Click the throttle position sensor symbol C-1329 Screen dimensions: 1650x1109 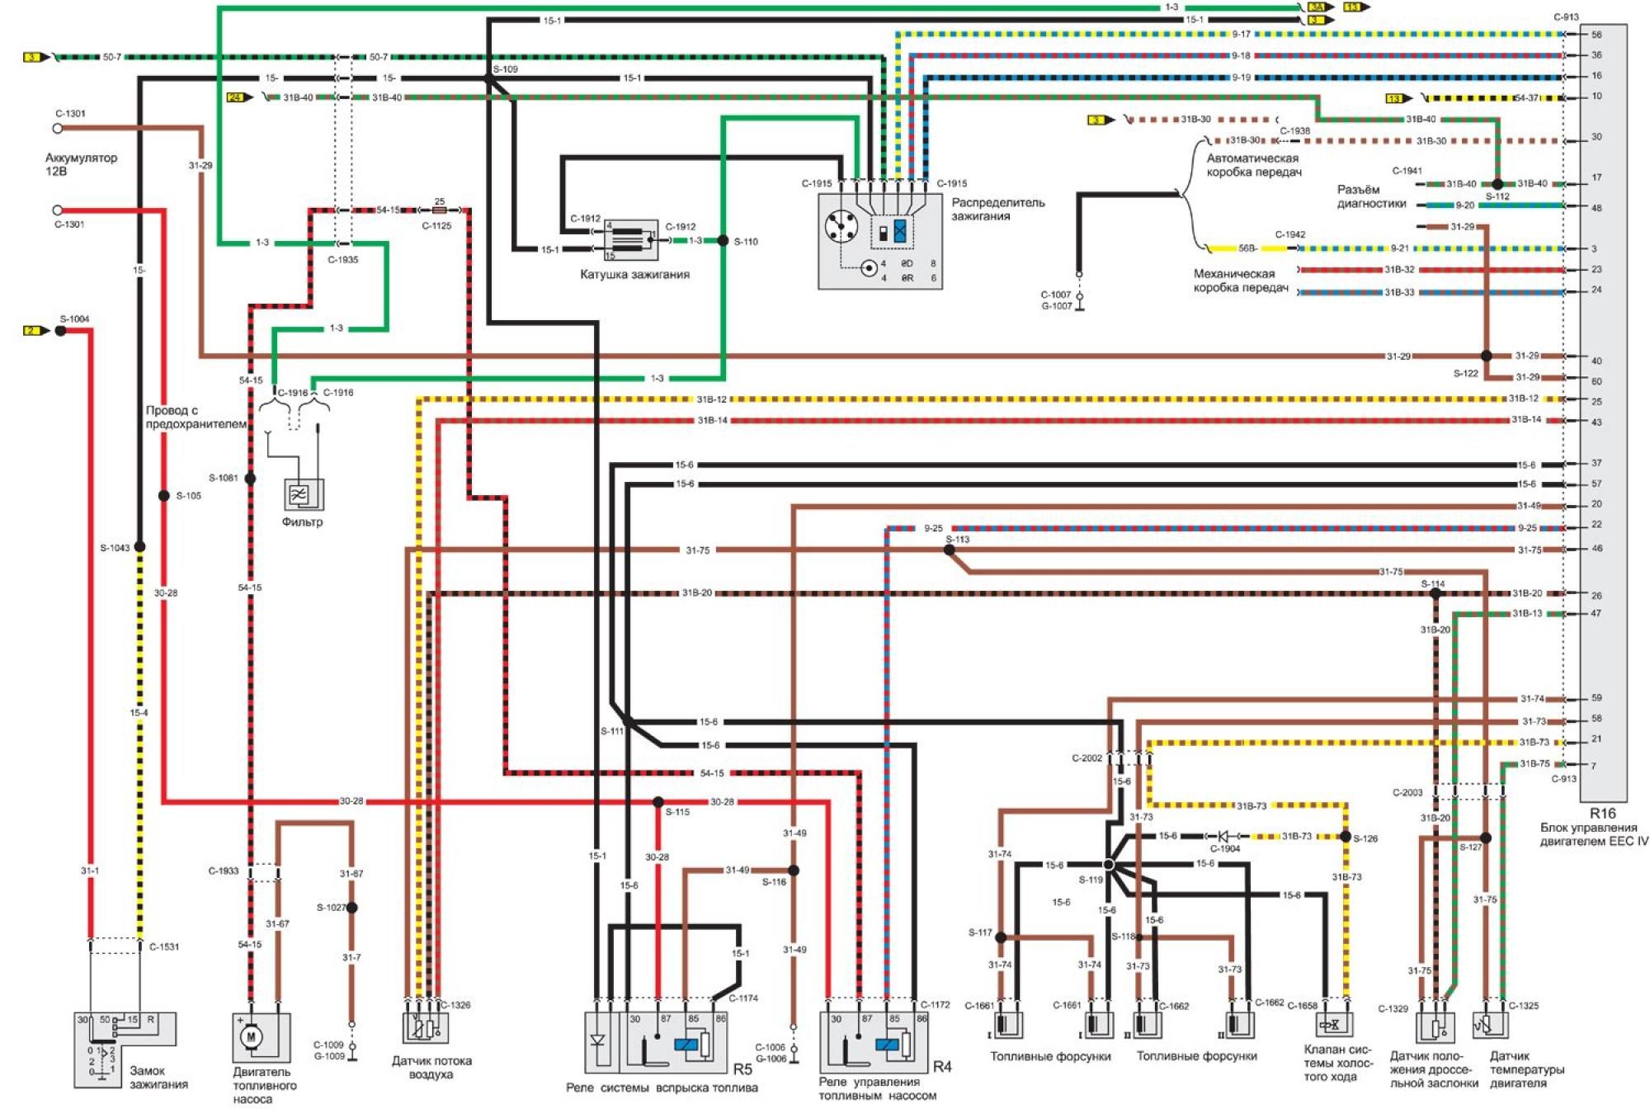[x=1435, y=1027]
